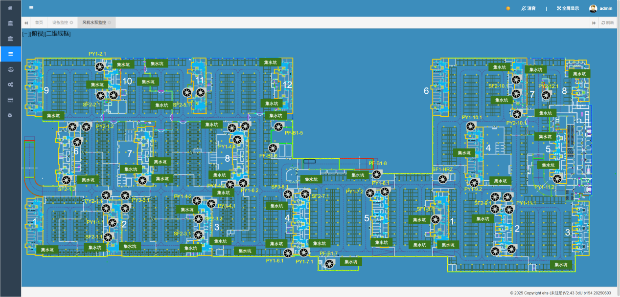Viewport: 620px width, 297px height.
Task: Toggle 全屏显示 fullscreen mode
Action: click(568, 8)
